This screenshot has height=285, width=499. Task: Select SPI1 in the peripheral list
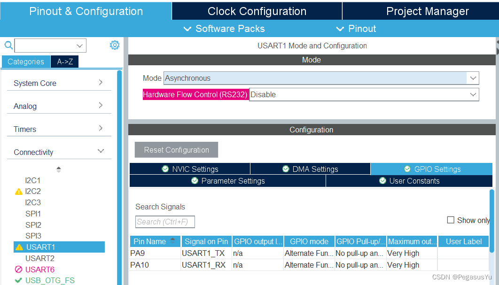pos(33,214)
